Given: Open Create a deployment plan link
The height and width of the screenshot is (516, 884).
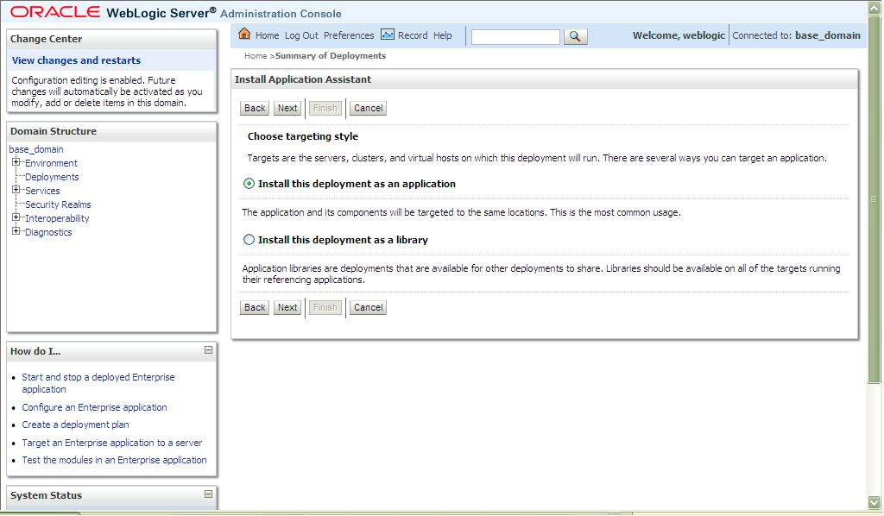Looking at the screenshot, I should tap(76, 425).
